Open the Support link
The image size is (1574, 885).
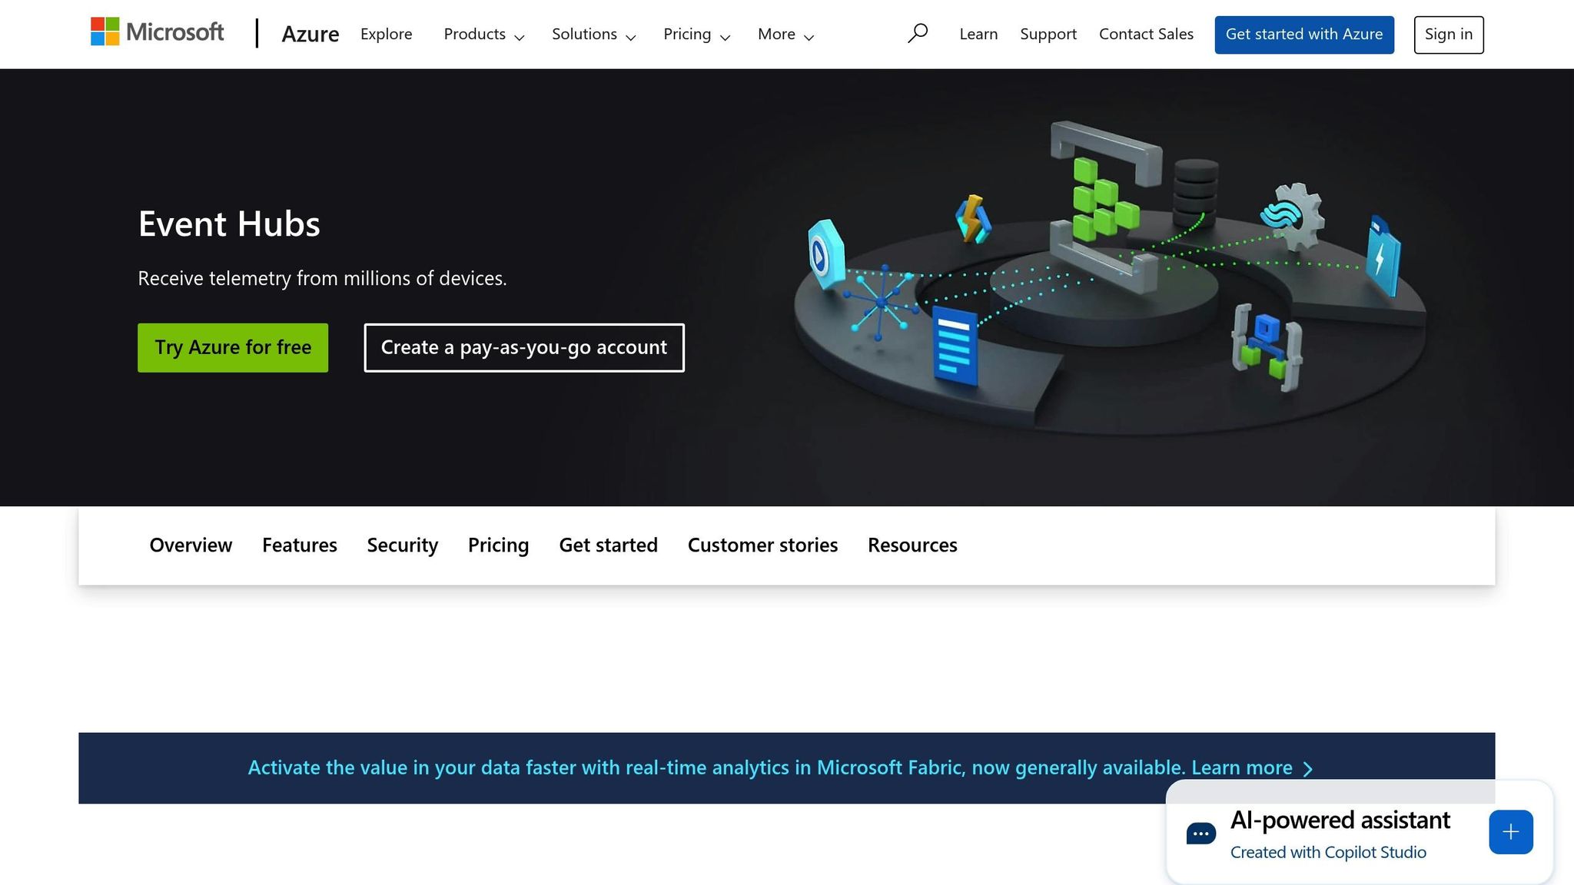tap(1048, 35)
